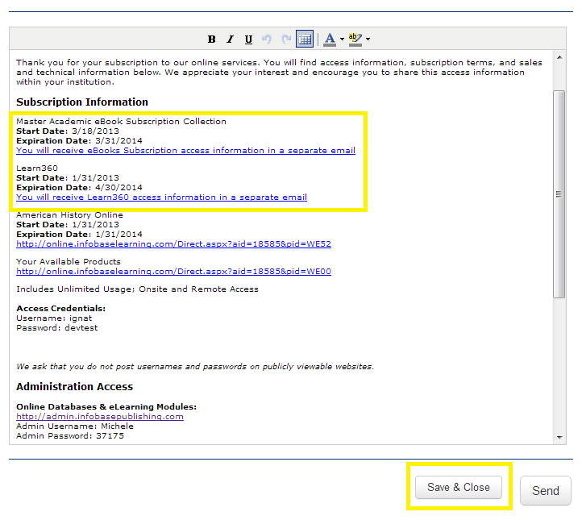Viewport: 582px width, 520px height.
Task: Toggle underline formatting in the editor toolbar
Action: 249,39
